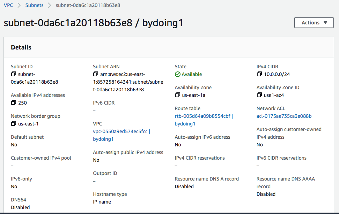Viewport: 339px width, 214px height.
Task: Copy the network border group us-east-1
Action: [13, 124]
